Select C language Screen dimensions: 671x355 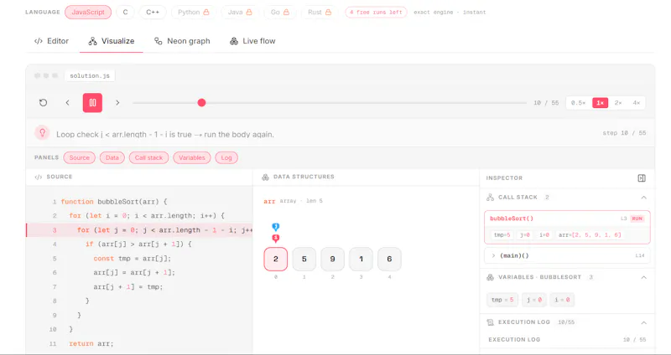click(x=125, y=12)
